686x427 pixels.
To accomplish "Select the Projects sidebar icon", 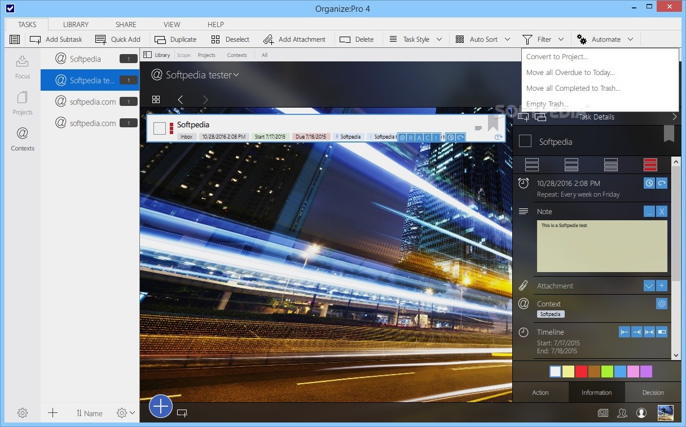I will point(23,103).
